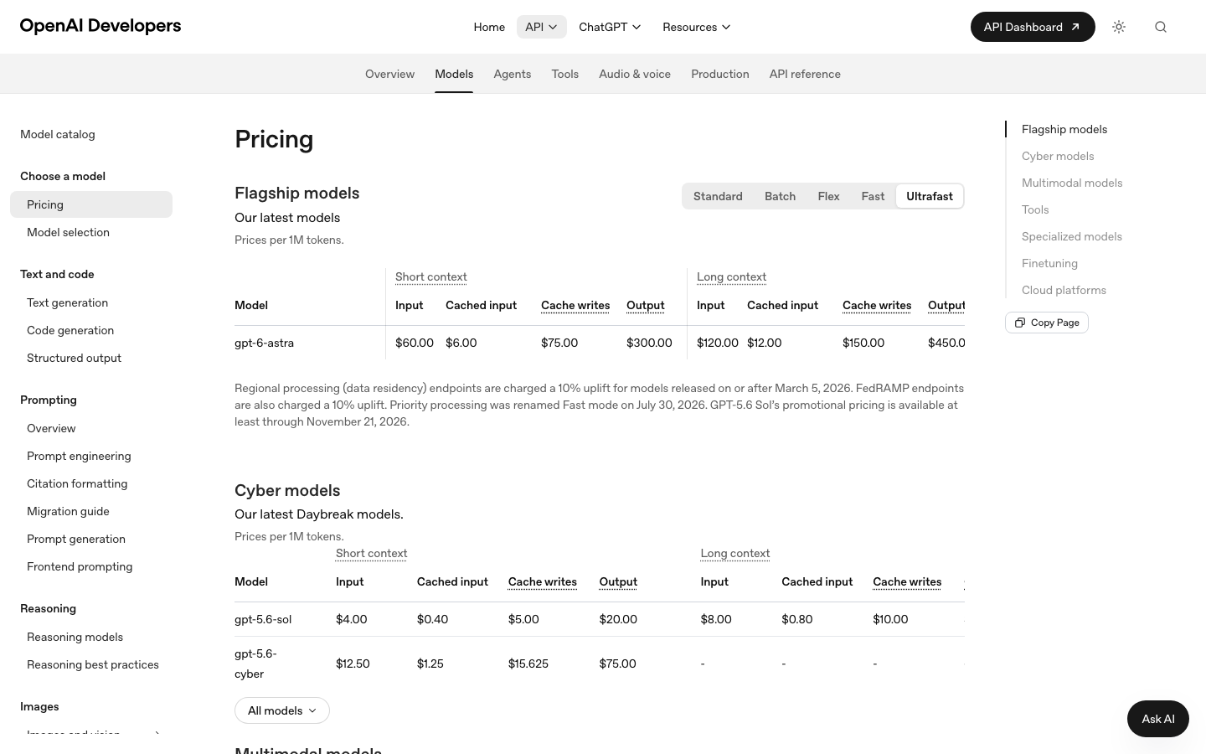1206x754 pixels.
Task: Jump to Specialized models in outline
Action: click(x=1072, y=236)
